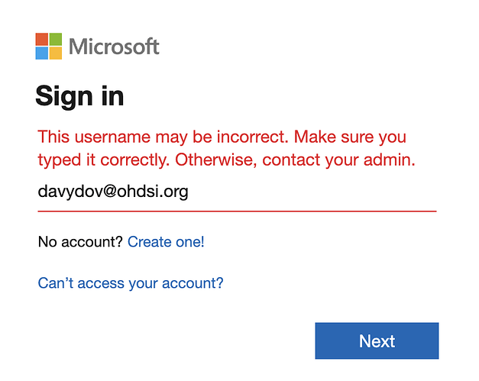Open the 'Create one!' link
Screen dimensions: 479x381
click(x=166, y=242)
